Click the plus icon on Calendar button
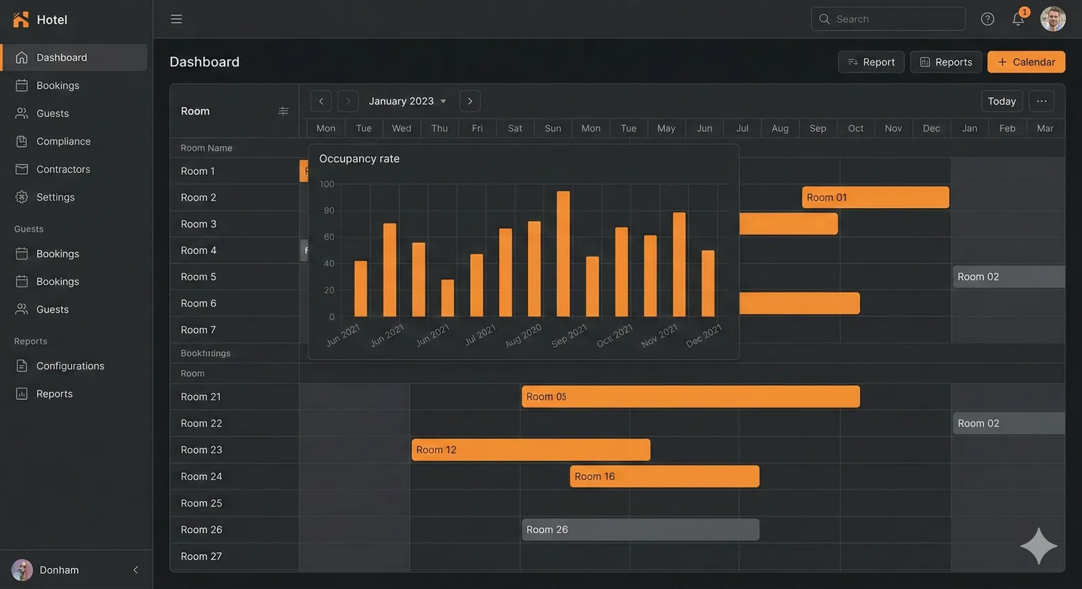 tap(1002, 62)
